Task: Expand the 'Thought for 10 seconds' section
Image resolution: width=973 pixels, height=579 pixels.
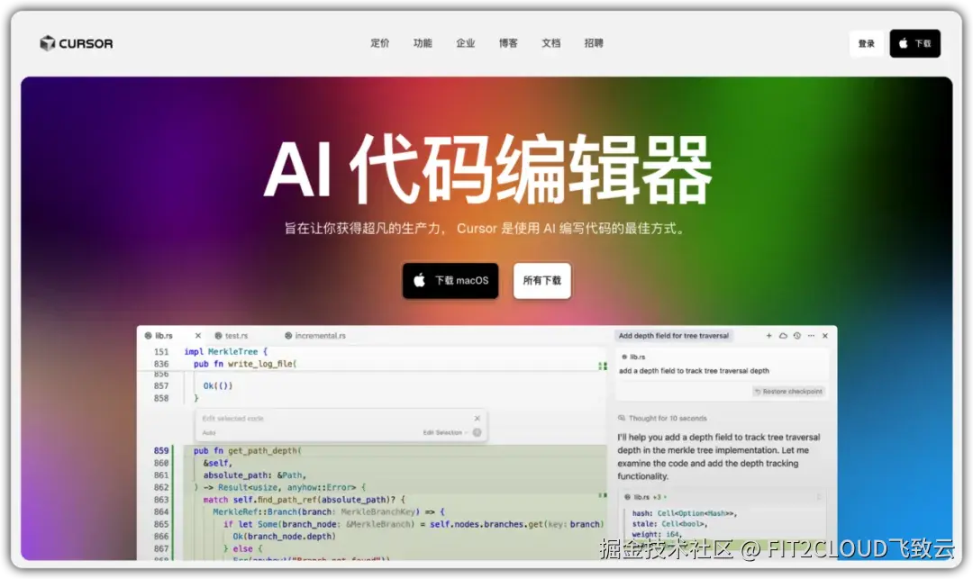Action: pos(663,419)
